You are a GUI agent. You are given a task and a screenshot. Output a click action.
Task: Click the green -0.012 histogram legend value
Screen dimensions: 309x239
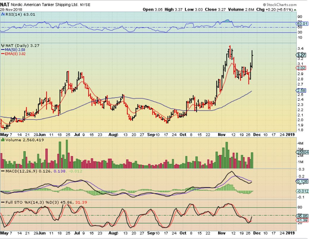click(x=75, y=171)
